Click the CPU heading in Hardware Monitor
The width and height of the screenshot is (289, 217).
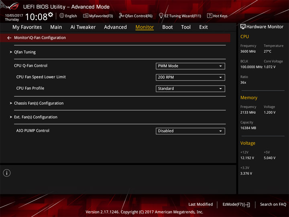[x=244, y=37]
